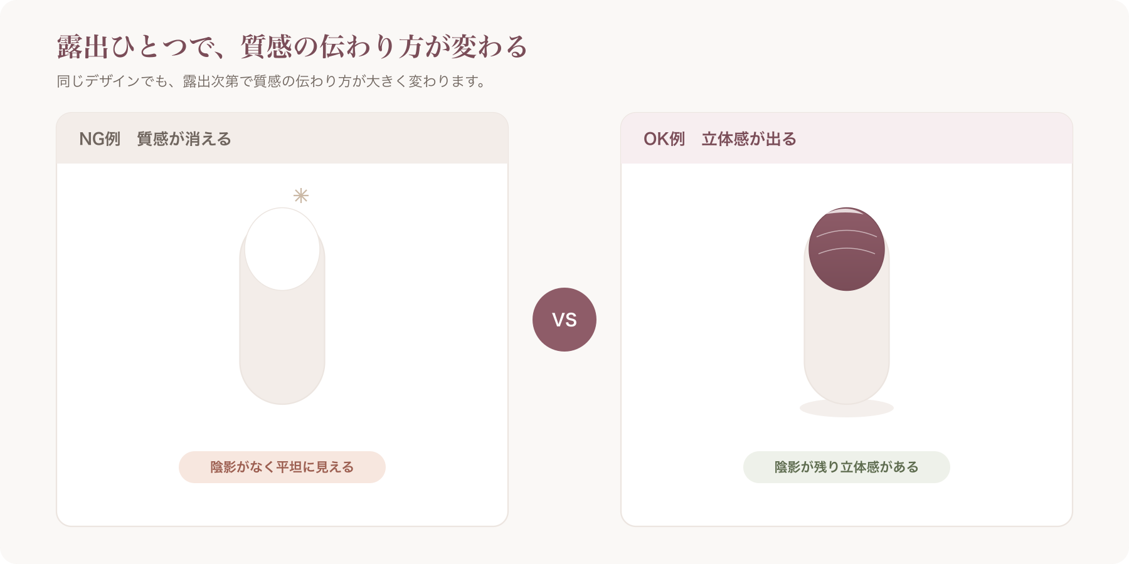Image resolution: width=1129 pixels, height=564 pixels.
Task: Select the dark mauve glossy nail illustration
Action: point(847,249)
